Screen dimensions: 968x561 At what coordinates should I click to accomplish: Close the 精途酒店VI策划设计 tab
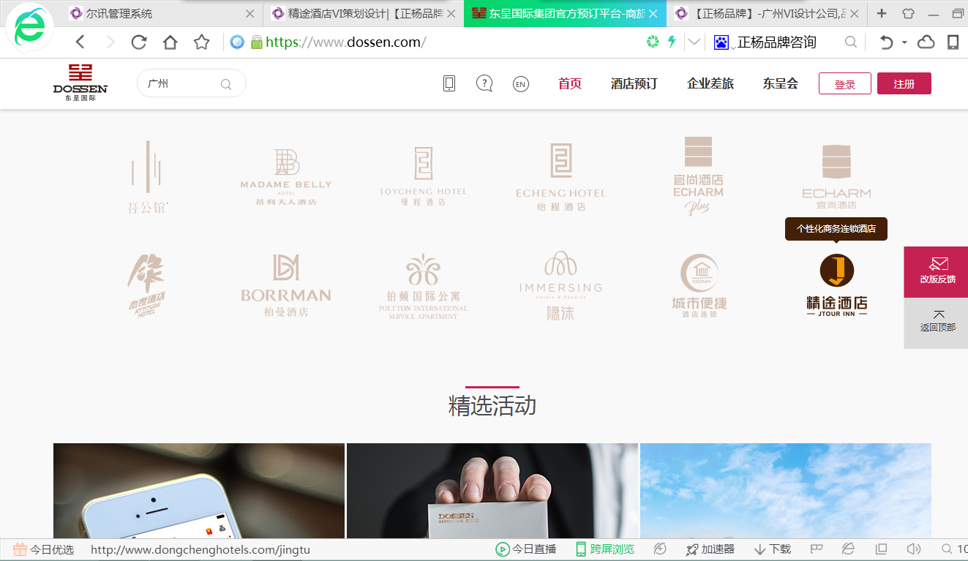tap(452, 13)
